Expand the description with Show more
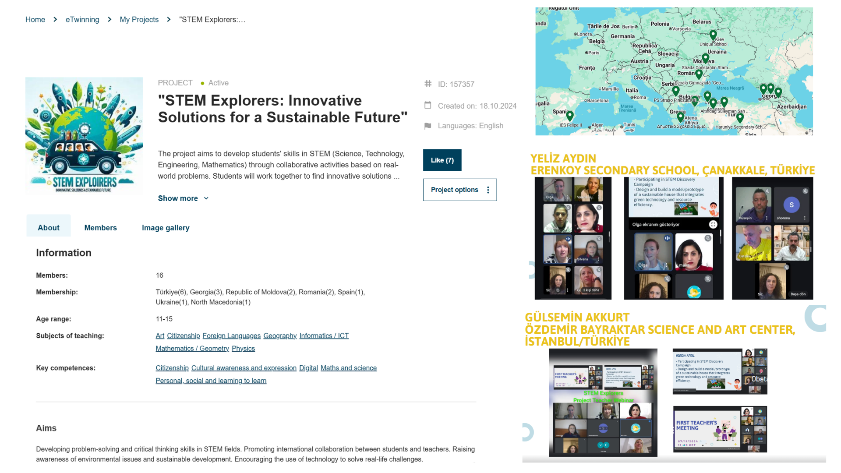 click(x=183, y=198)
